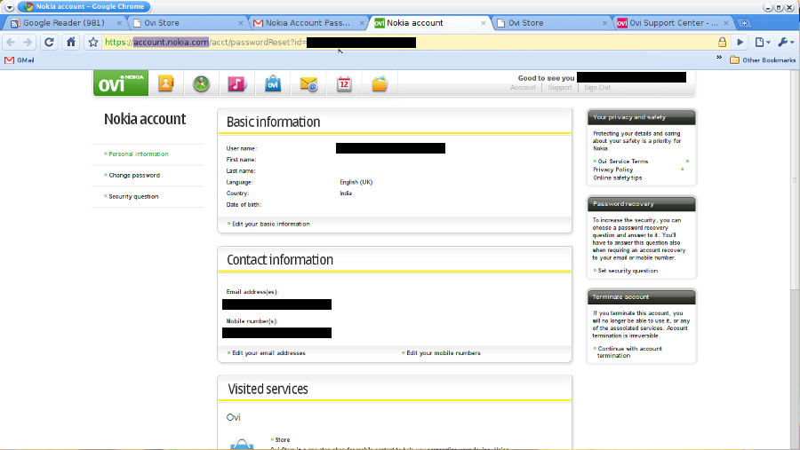Go to the browser home page

pos(71,43)
